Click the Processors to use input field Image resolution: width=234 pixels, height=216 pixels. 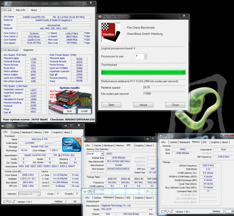coord(139,56)
